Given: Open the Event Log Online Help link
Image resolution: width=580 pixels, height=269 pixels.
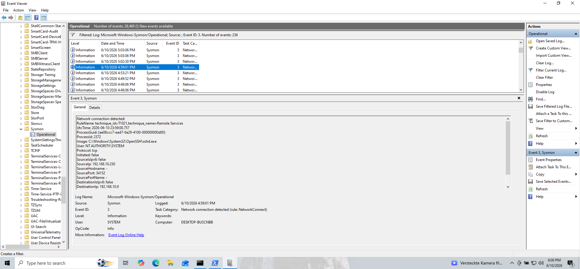Looking at the screenshot, I should click(126, 235).
